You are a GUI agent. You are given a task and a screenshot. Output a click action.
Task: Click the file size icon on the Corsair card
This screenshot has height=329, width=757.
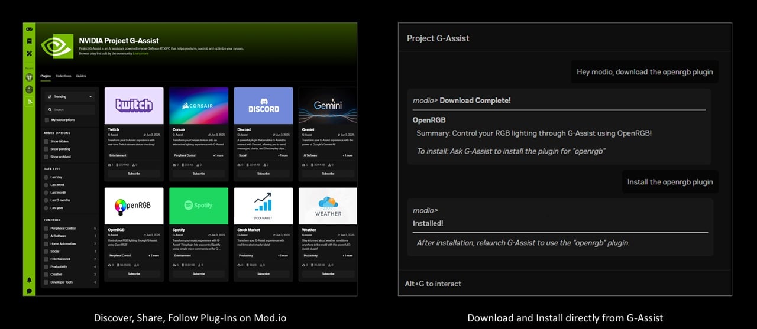pos(183,165)
